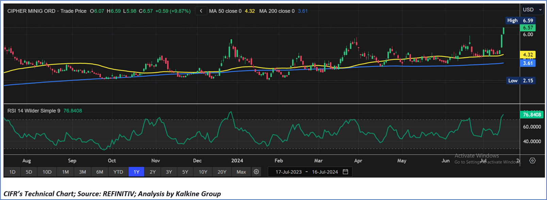Open the USD currency dropdown

point(532,10)
